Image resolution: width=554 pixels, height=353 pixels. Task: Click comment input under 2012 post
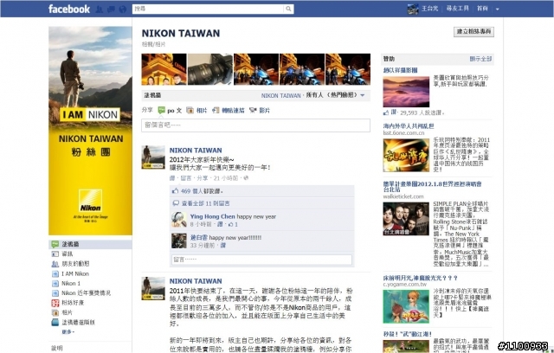tap(261, 260)
